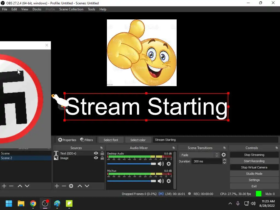The image size is (280, 210).
Task: Open Desktop Audio settings gear
Action: click(168, 164)
